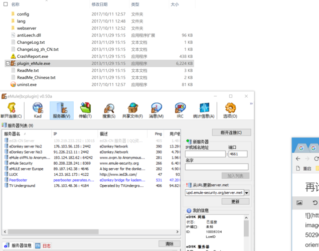Select the eDonkey Server No3 row
The width and height of the screenshot is (319, 251).
(x=92, y=152)
